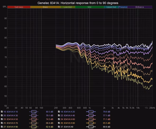Select the 24: 8341A H 60 trace label
Image resolution: width=156 pixels, height=129 pixels.
point(68,119)
